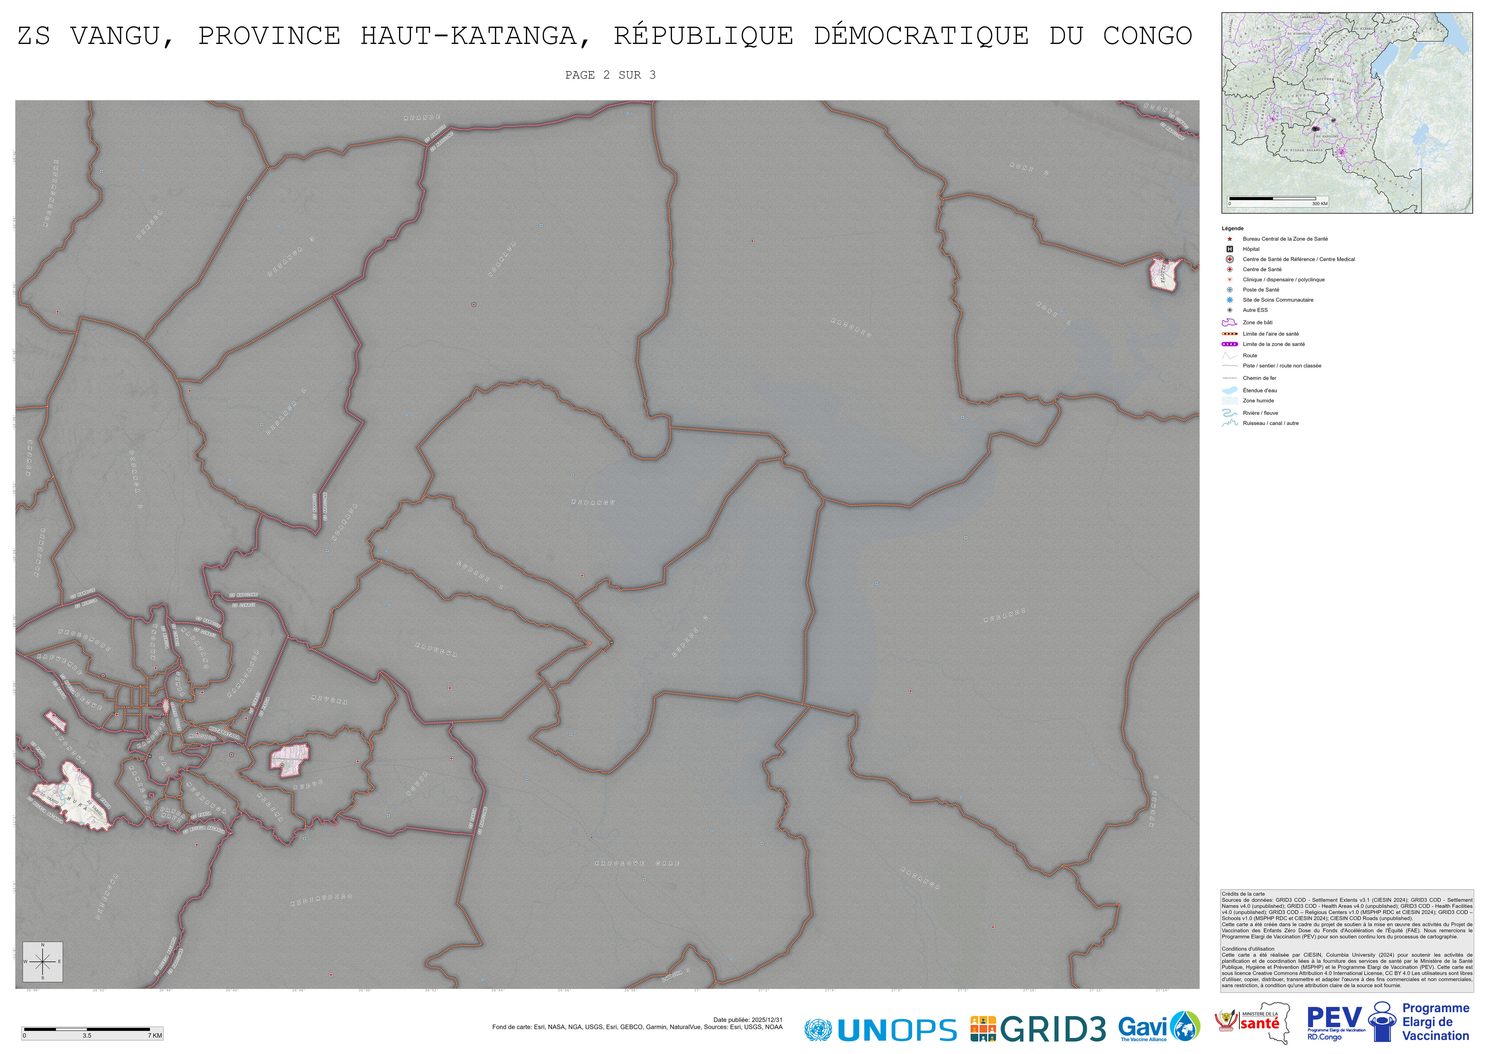Click the Gavi Vaccine Alliance logo
The image size is (1490, 1054).
coord(1159,1027)
